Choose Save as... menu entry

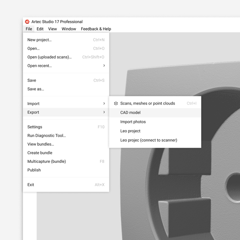pos(66,89)
